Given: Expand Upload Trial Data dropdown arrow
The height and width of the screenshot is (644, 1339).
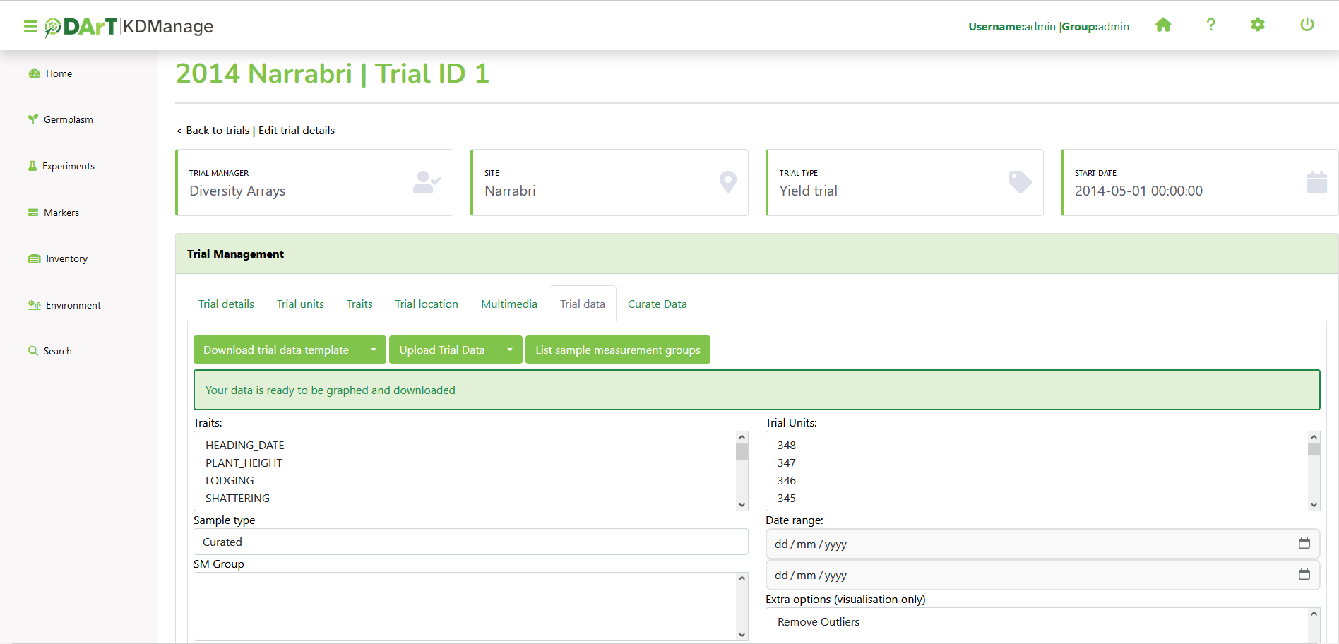Looking at the screenshot, I should pos(509,350).
